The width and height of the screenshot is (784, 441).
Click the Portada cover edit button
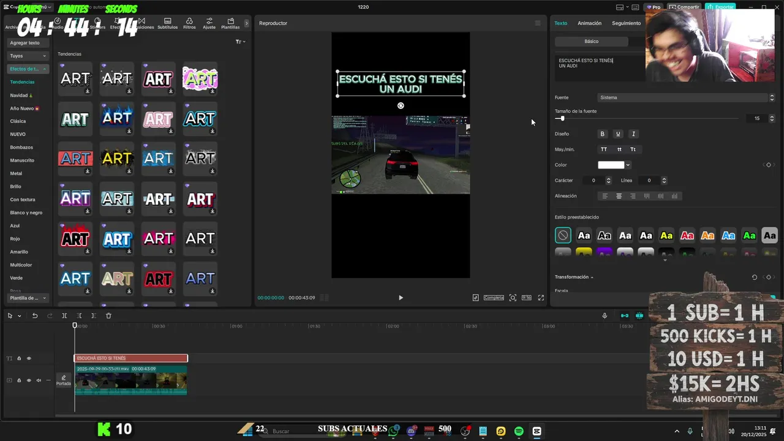(x=64, y=380)
